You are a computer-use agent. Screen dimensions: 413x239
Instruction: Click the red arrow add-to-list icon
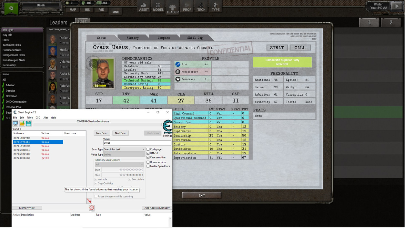pos(89,201)
